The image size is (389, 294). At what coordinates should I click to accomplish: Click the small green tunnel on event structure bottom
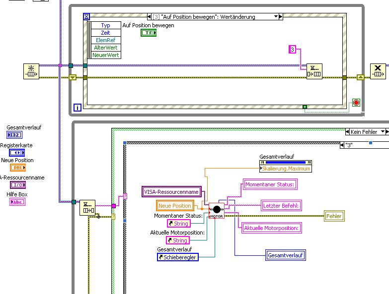pyautogui.click(x=305, y=107)
